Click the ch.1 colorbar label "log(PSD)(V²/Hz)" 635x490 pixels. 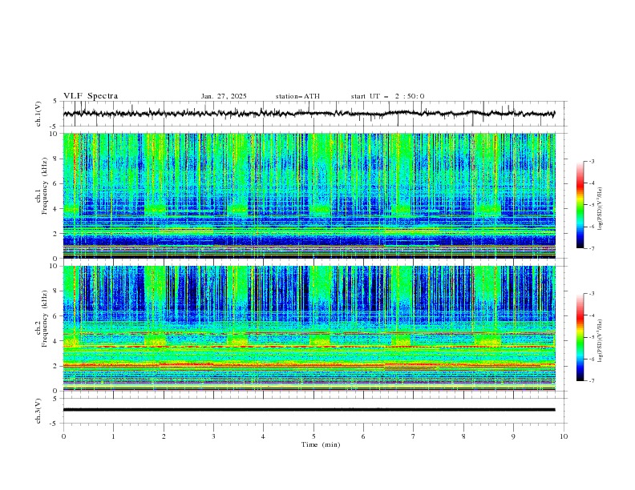(601, 209)
